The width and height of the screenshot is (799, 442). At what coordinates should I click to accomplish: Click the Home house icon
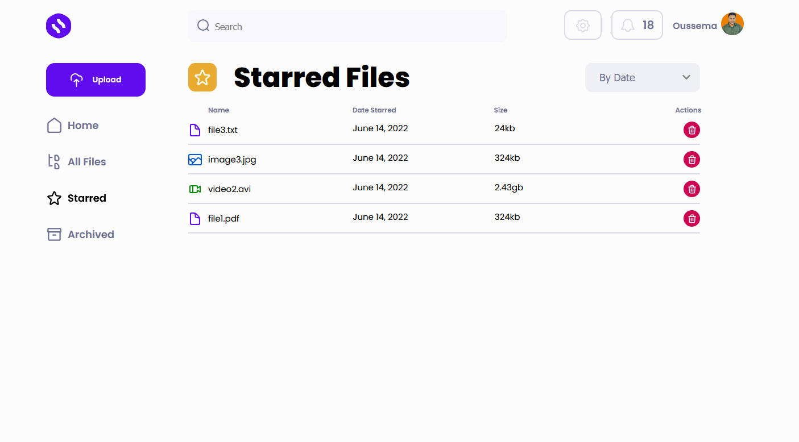coord(54,126)
